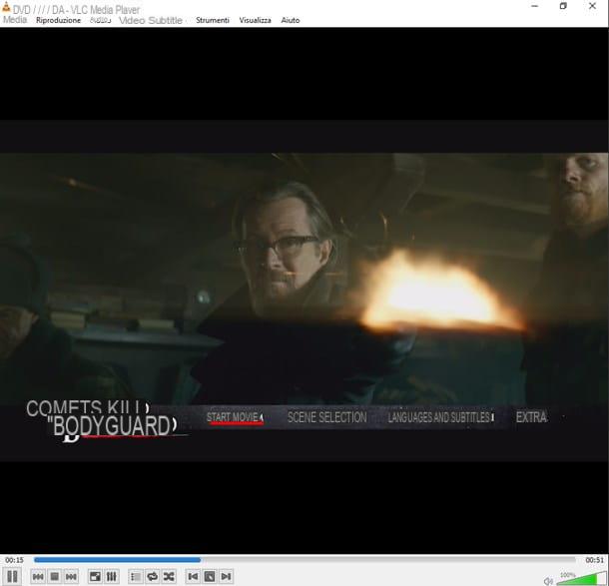
Task: Choose SCENE SELECTION in DVD menu
Action: pos(327,417)
